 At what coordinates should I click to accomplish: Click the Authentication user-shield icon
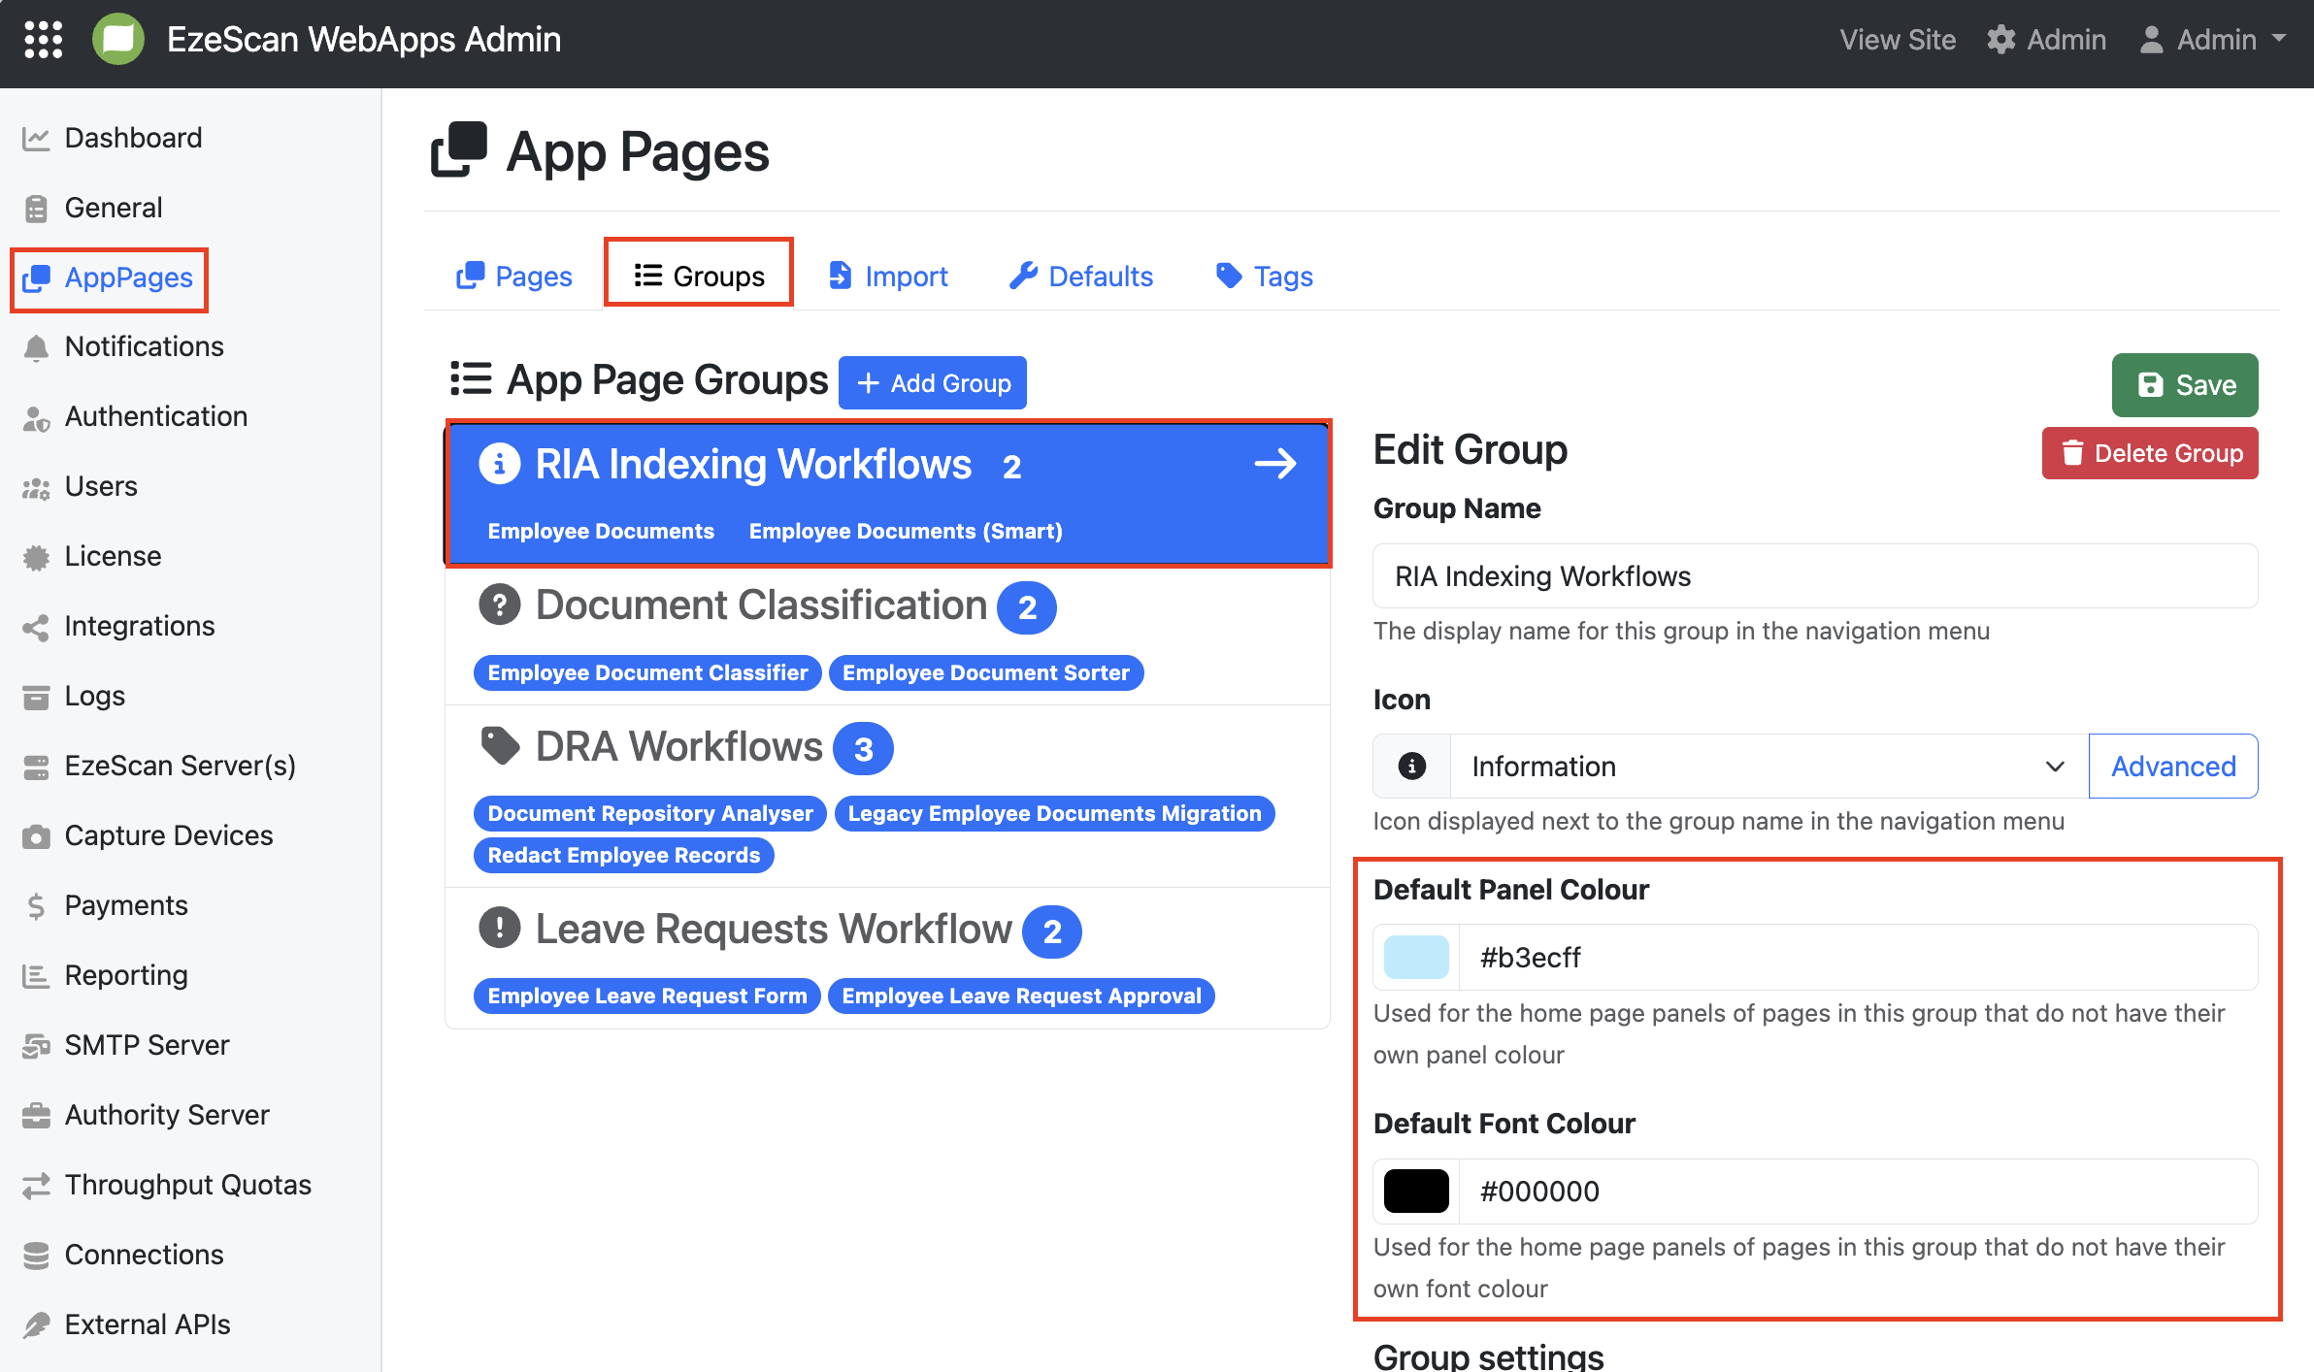point(36,417)
